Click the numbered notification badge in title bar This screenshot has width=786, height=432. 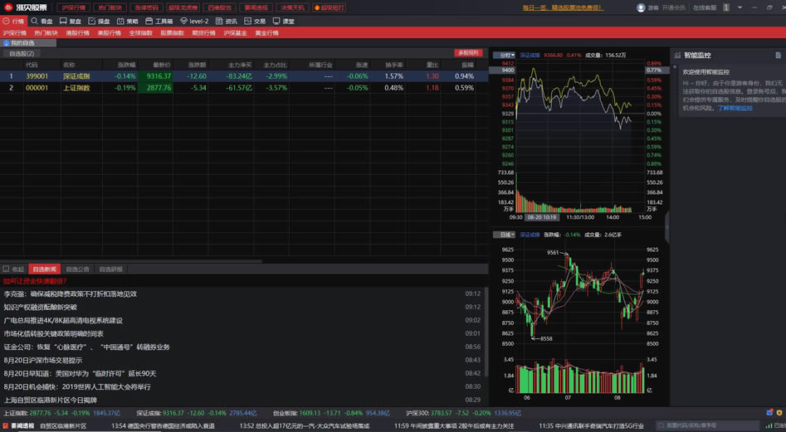pos(726,7)
